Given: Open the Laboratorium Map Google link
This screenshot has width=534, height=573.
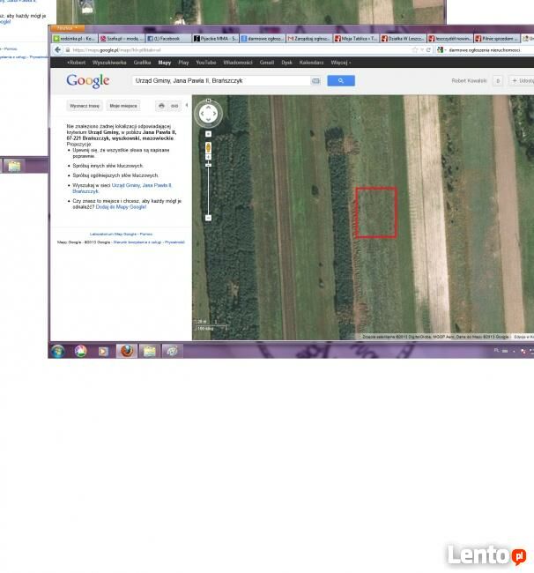Looking at the screenshot, I should click(113, 234).
